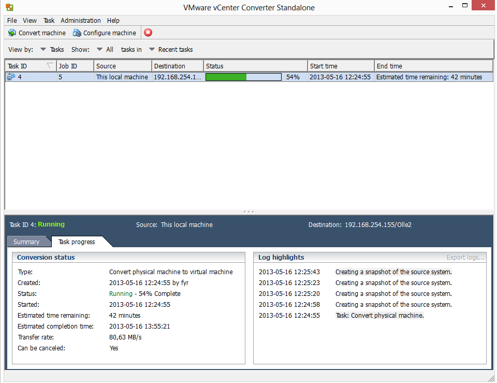The width and height of the screenshot is (497, 383).
Task: Sort by Destination column header
Action: click(178, 66)
